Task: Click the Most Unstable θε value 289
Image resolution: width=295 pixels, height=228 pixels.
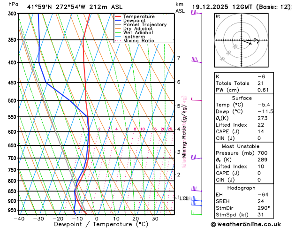Action: click(263, 160)
